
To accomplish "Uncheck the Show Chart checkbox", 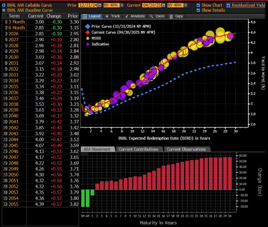I will (198, 5).
